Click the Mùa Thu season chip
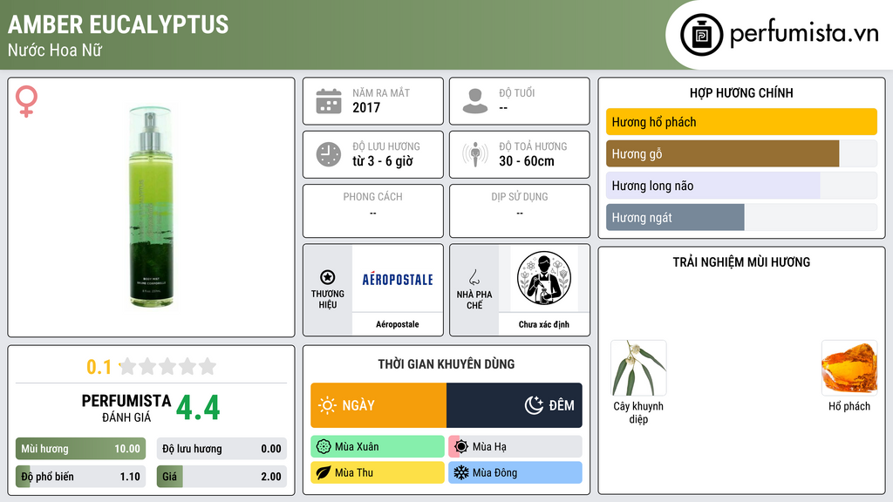This screenshot has width=893, height=502. [378, 472]
